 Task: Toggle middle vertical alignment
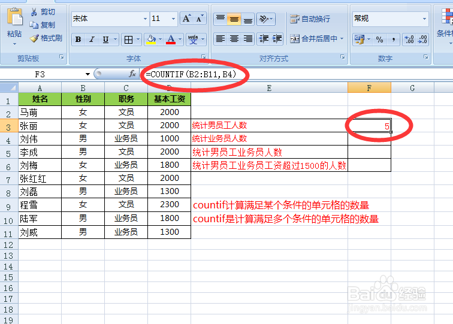click(x=234, y=19)
